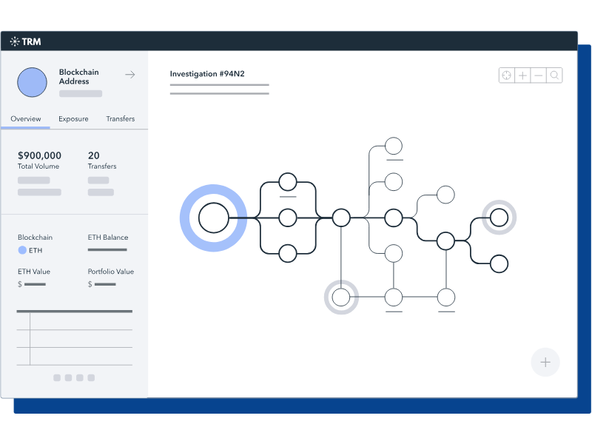Toggle the ETH blockchain indicator dot
592x444 pixels.
[21, 250]
